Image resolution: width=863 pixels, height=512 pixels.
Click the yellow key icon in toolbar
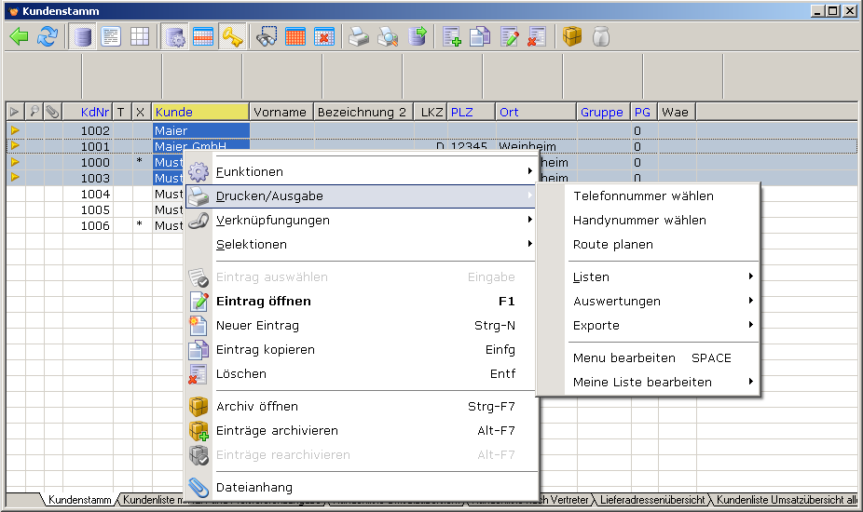232,36
